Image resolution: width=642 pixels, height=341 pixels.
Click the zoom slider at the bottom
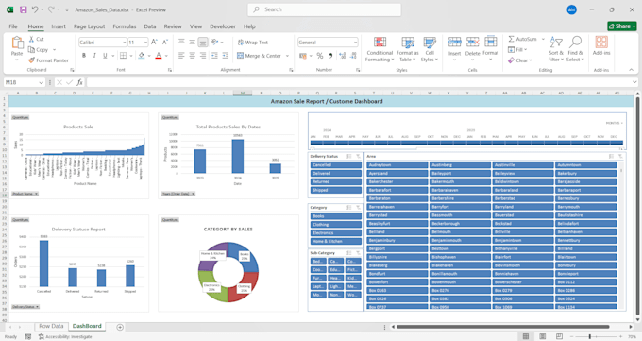(x=596, y=336)
